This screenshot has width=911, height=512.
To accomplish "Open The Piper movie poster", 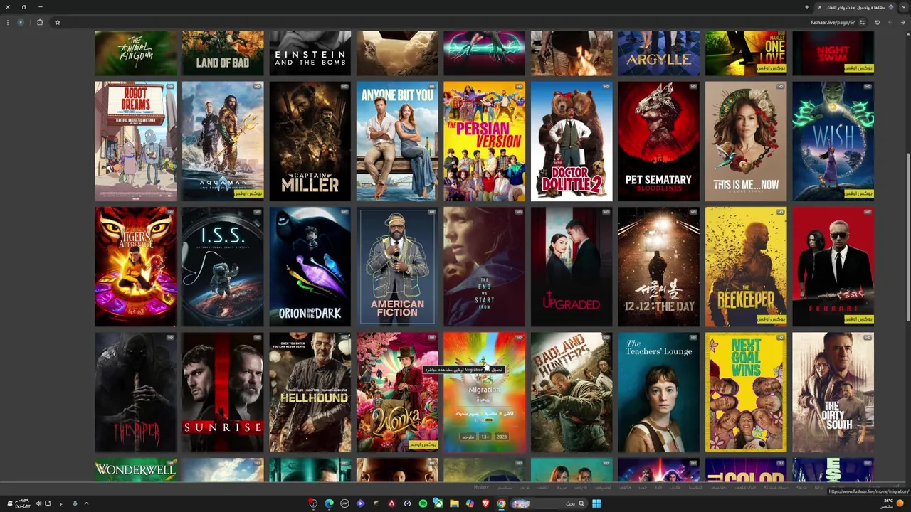I will tap(136, 393).
